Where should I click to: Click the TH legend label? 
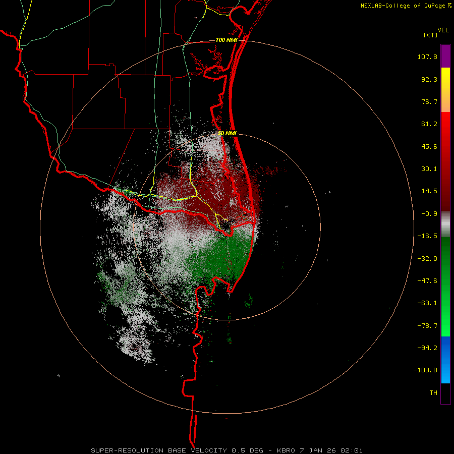click(x=433, y=393)
